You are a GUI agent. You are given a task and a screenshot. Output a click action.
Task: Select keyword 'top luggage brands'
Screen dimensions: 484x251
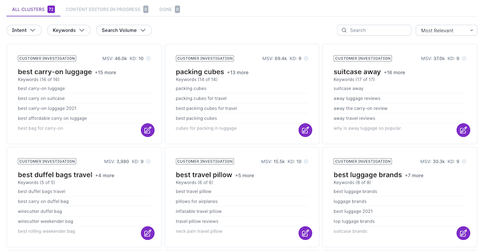pos(354,221)
